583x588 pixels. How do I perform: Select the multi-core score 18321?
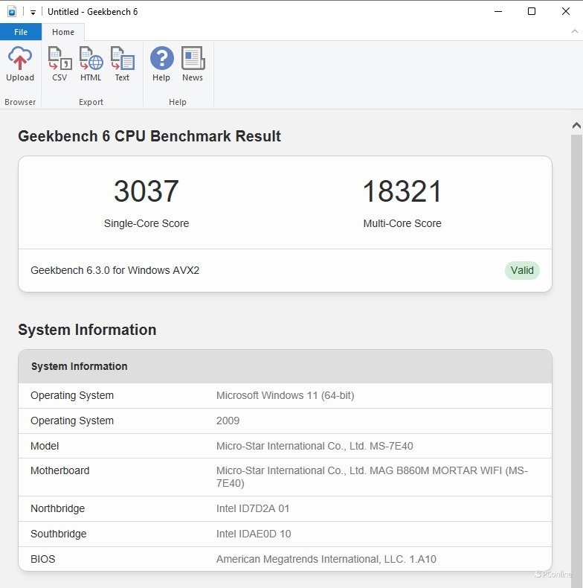402,191
